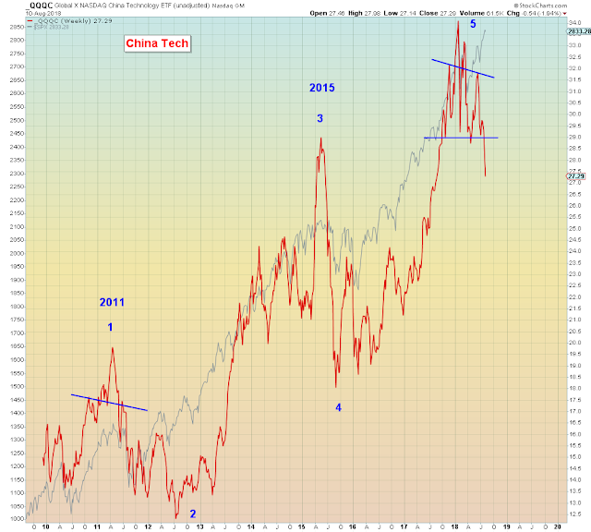Click the '13' year label on time axis
This screenshot has height=532, width=591.
click(199, 526)
